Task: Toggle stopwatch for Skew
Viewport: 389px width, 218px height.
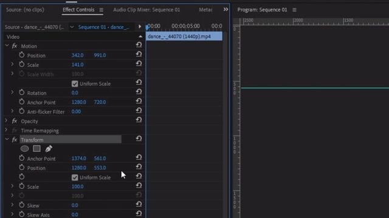Action: [x=22, y=205]
